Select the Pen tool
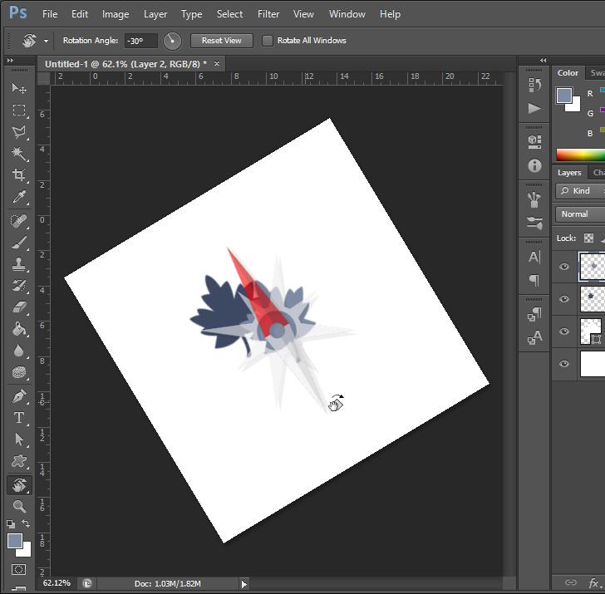 point(19,396)
